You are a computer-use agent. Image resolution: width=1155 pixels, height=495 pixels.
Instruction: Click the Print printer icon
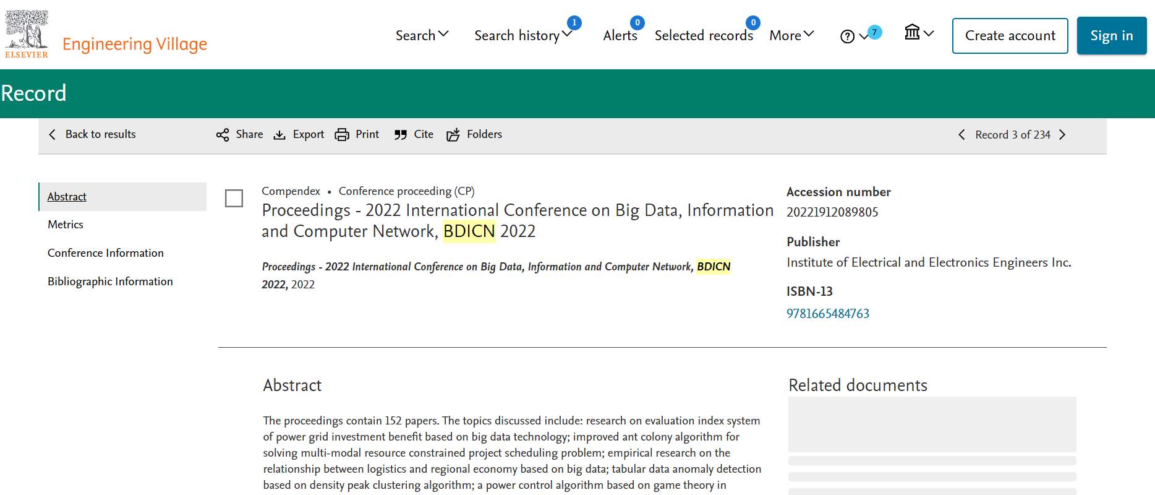pos(342,135)
